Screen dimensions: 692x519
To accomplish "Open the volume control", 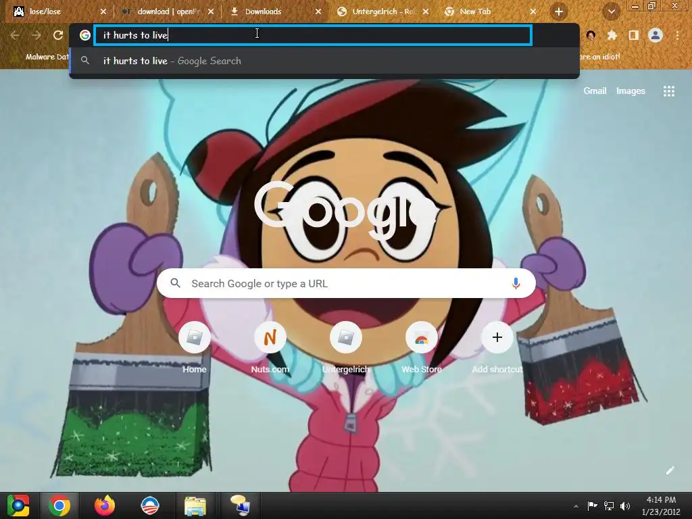I will pos(625,505).
